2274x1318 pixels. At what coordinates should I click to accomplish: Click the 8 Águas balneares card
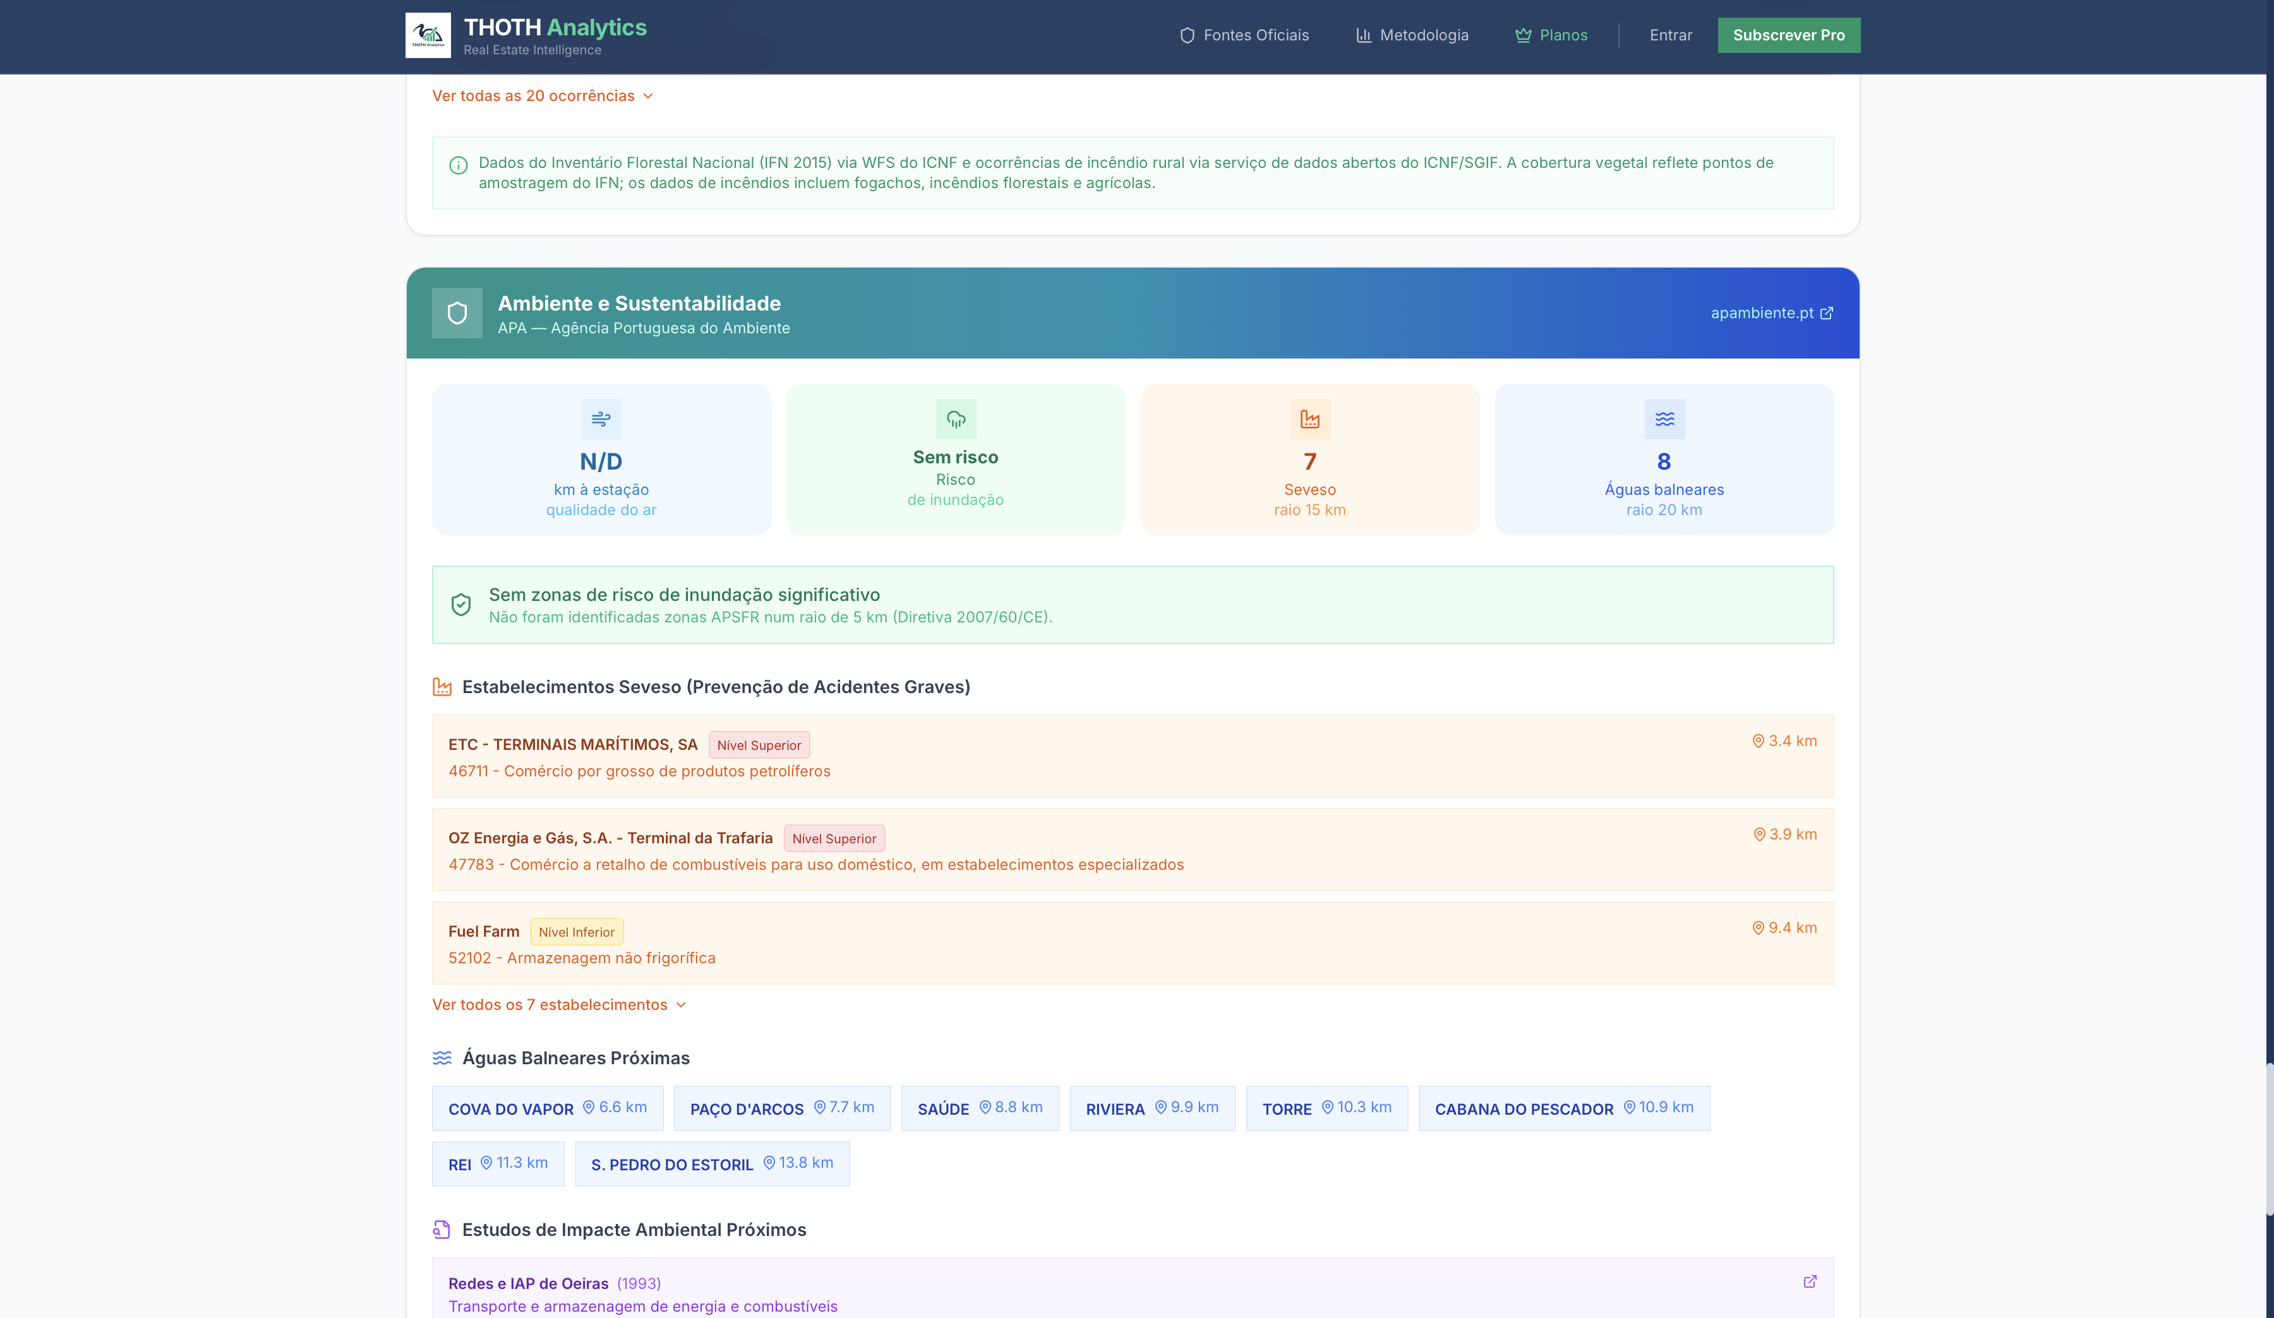[1665, 460]
